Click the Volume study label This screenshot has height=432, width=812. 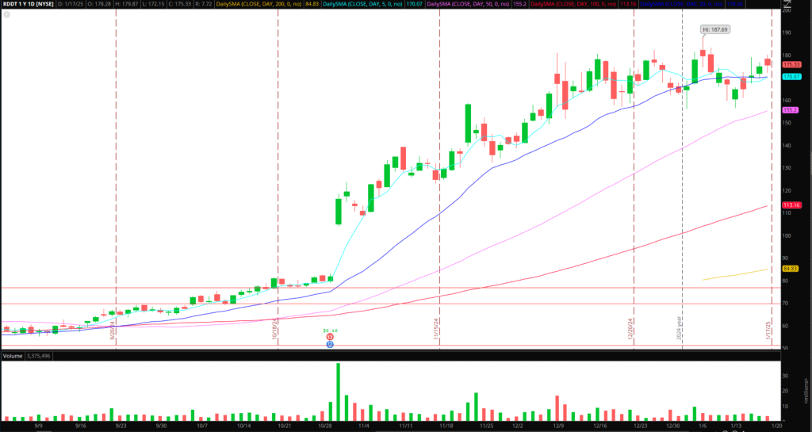(x=12, y=356)
